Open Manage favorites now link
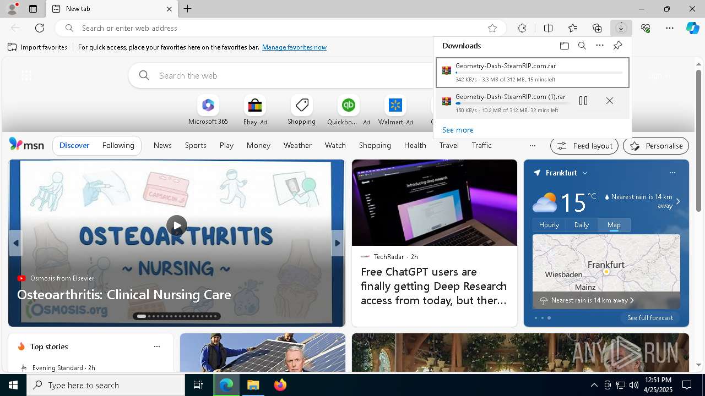Image resolution: width=705 pixels, height=396 pixels. click(x=294, y=47)
